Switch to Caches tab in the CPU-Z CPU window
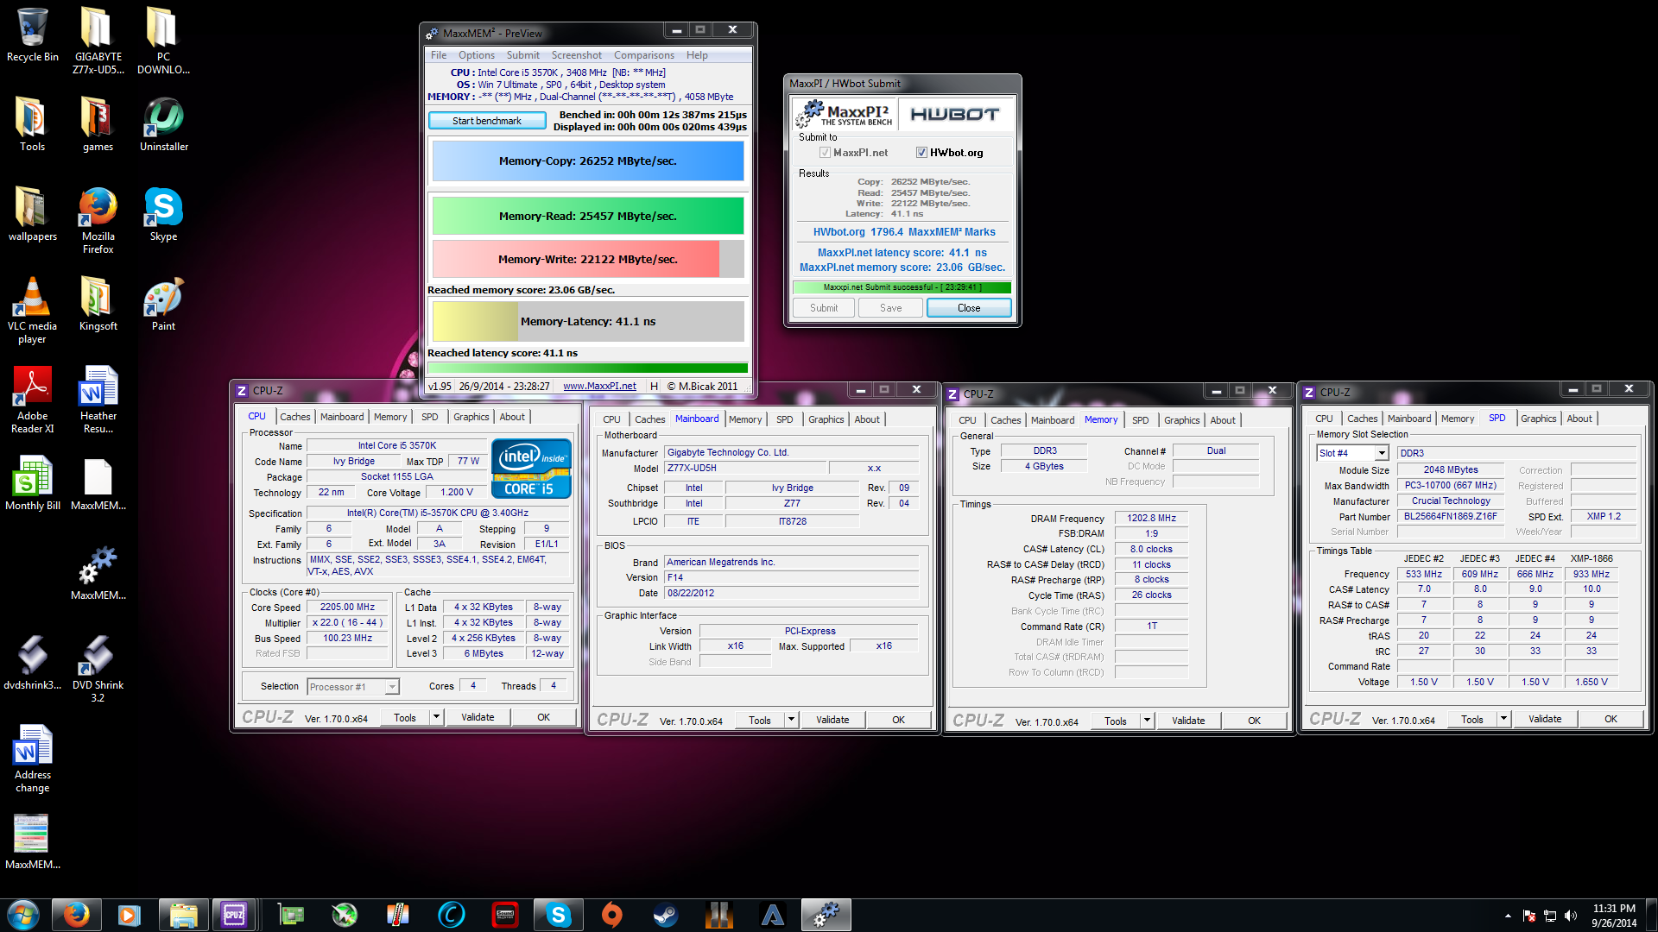This screenshot has width=1658, height=932. tap(294, 417)
